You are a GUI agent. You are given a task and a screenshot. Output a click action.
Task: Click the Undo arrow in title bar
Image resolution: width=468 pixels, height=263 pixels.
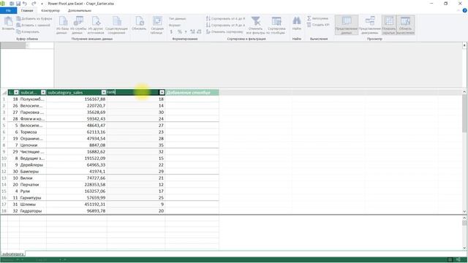click(x=25, y=4)
